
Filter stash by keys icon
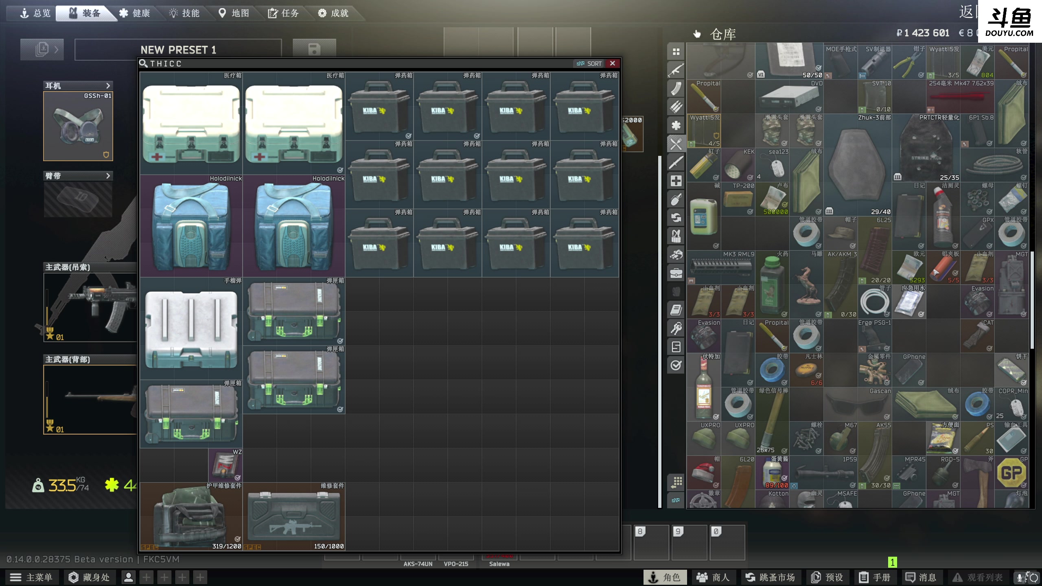pos(676,328)
